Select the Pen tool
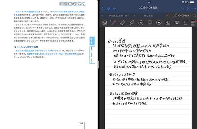197x129 pixels. click(x=114, y=23)
